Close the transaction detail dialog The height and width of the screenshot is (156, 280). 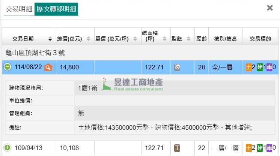(x=269, y=8)
